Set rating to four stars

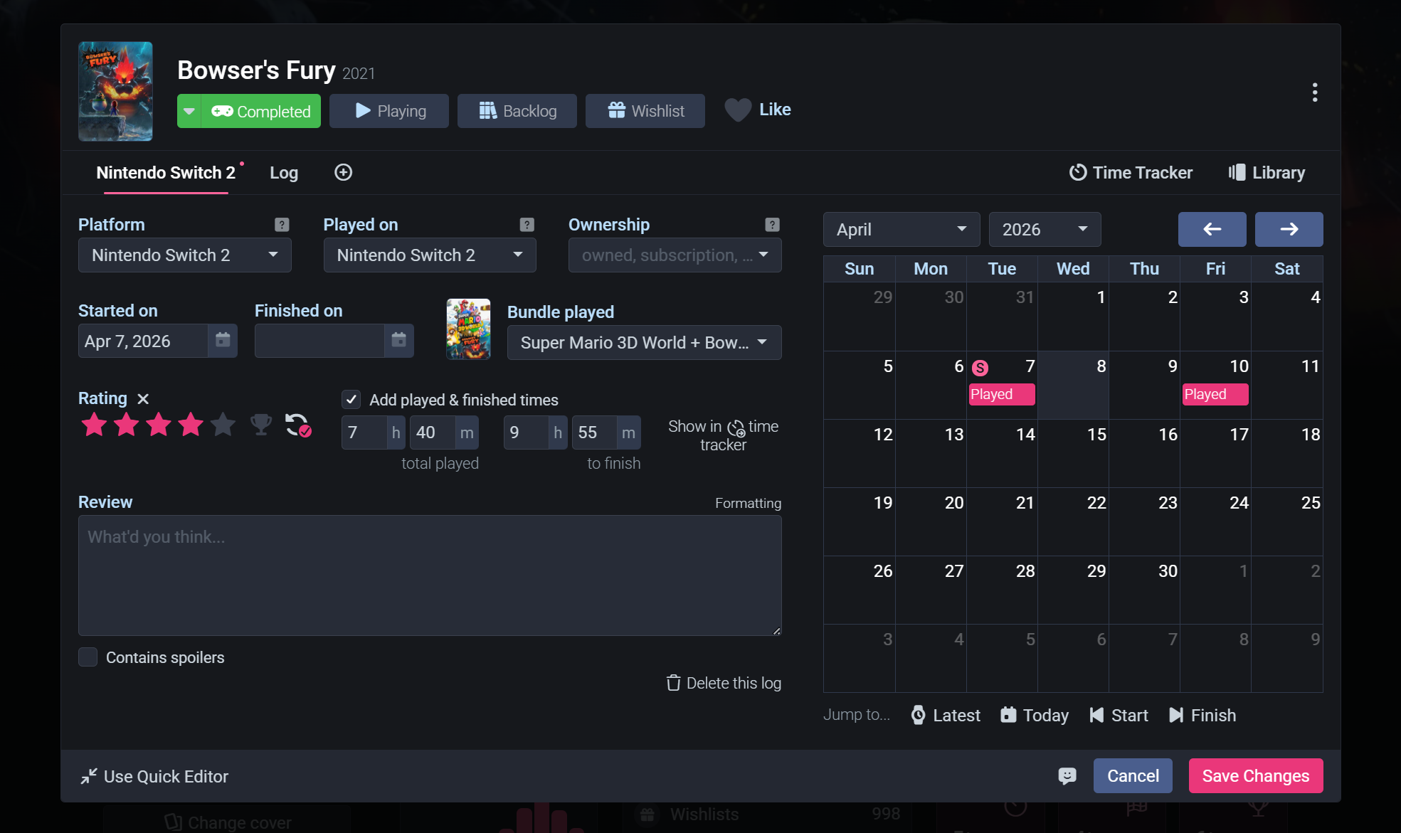point(191,425)
